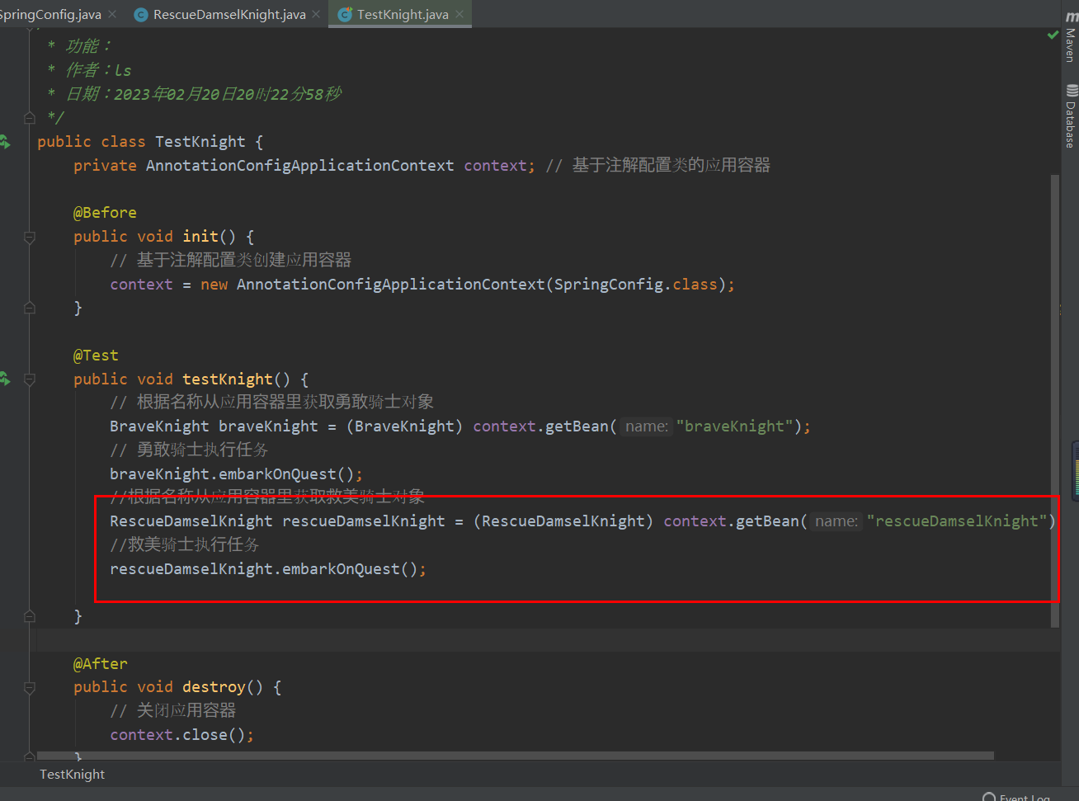Collapse the init() method fold marker

click(30, 237)
